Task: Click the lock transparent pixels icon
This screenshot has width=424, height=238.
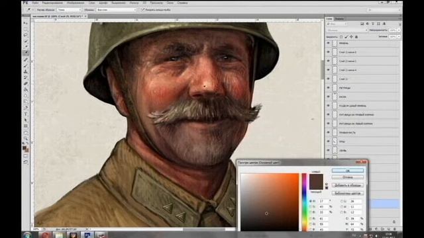Action: pyautogui.click(x=341, y=37)
